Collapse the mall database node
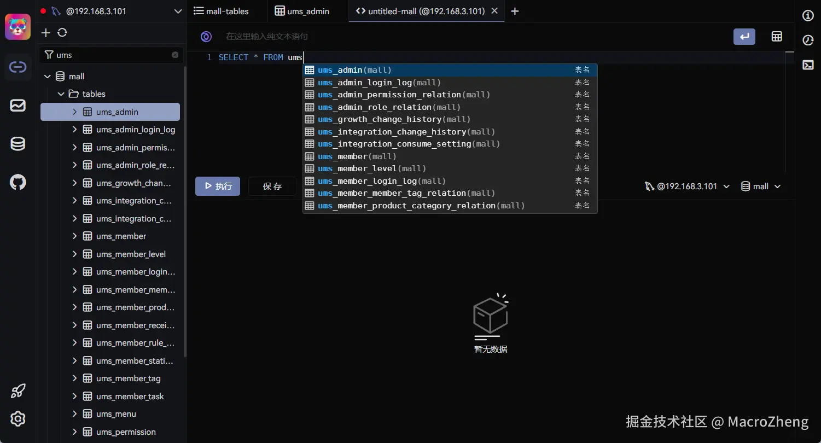The image size is (821, 443). coord(47,77)
